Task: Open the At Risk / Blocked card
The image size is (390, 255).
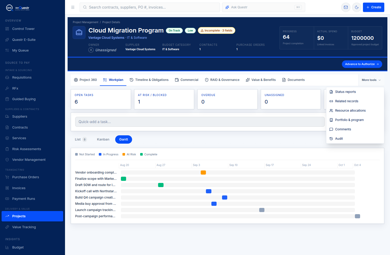Action: [x=164, y=99]
